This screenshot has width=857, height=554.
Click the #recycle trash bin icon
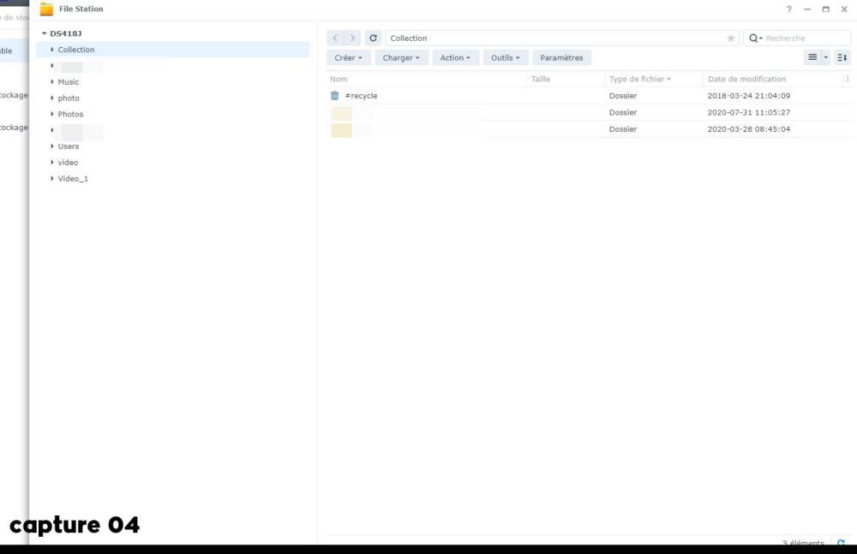tap(334, 96)
